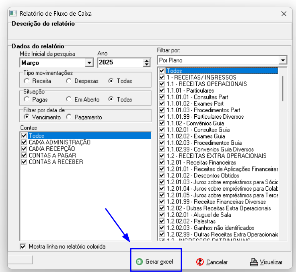Open the Mês Inicial month dropdown

tap(89, 62)
